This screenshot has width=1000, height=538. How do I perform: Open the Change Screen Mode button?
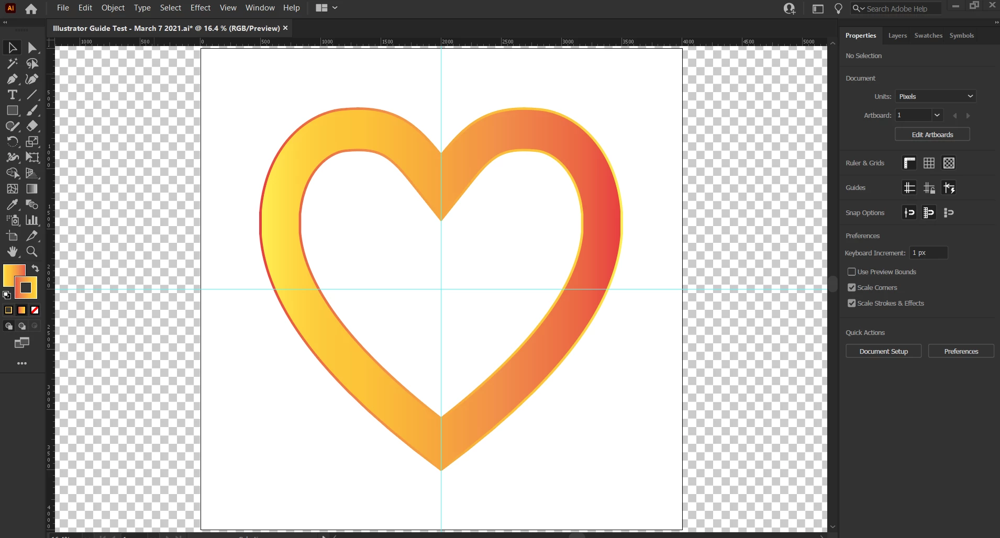22,343
